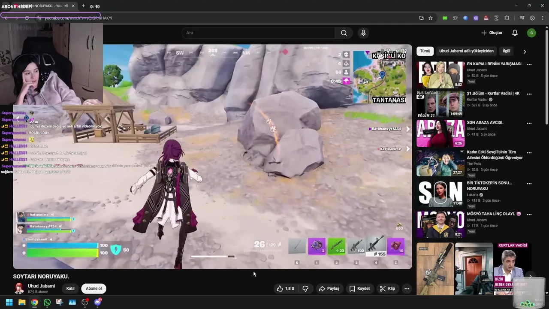Open options for MÖSYÖ TAHA LİNÇ OLAYI
Viewport: 549px width, 309px height.
pyautogui.click(x=529, y=214)
